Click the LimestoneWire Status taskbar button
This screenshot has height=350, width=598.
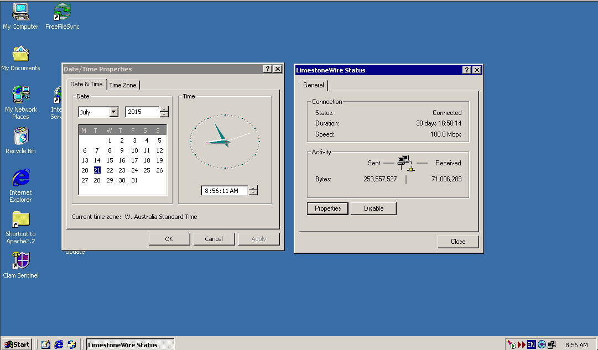(x=131, y=344)
